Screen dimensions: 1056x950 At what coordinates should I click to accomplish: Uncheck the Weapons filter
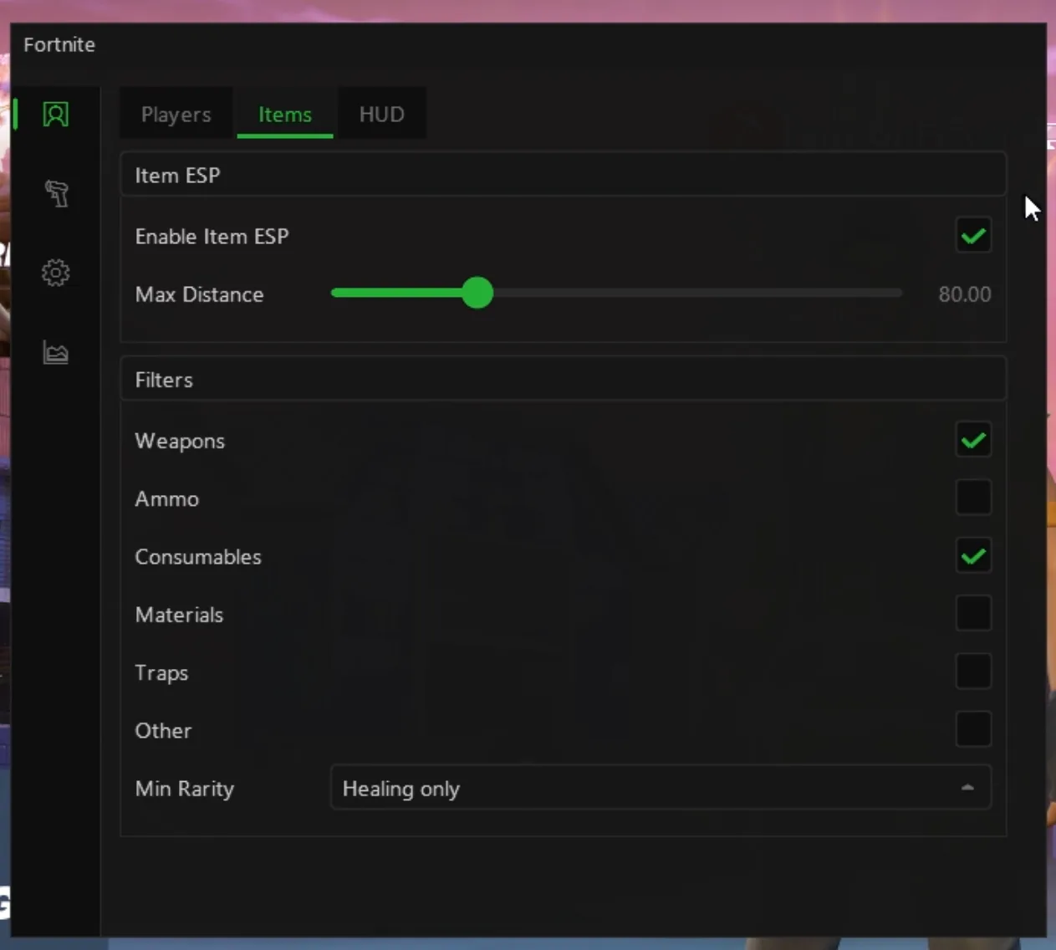coord(973,440)
